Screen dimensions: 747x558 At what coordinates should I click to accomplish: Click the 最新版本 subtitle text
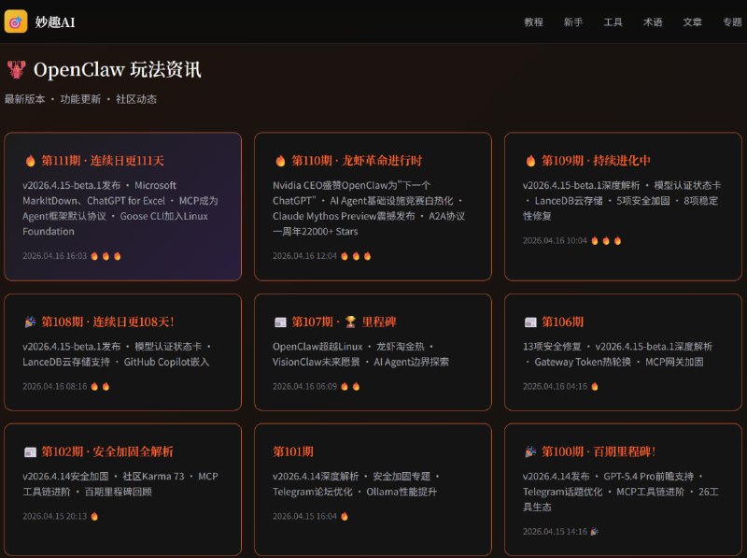point(25,99)
